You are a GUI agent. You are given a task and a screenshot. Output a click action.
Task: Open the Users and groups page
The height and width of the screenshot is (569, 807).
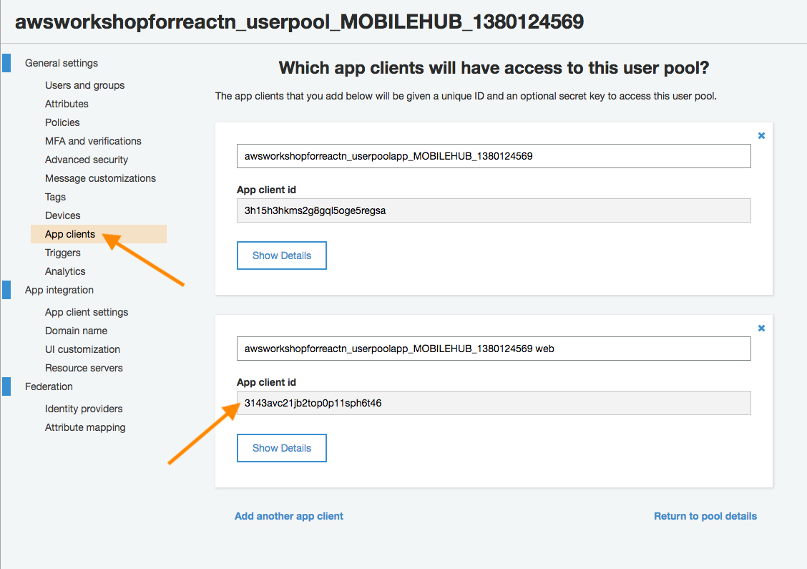85,85
